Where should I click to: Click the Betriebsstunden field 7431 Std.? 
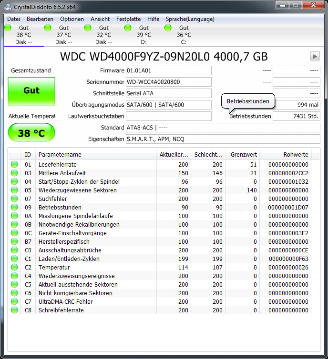pyautogui.click(x=297, y=116)
